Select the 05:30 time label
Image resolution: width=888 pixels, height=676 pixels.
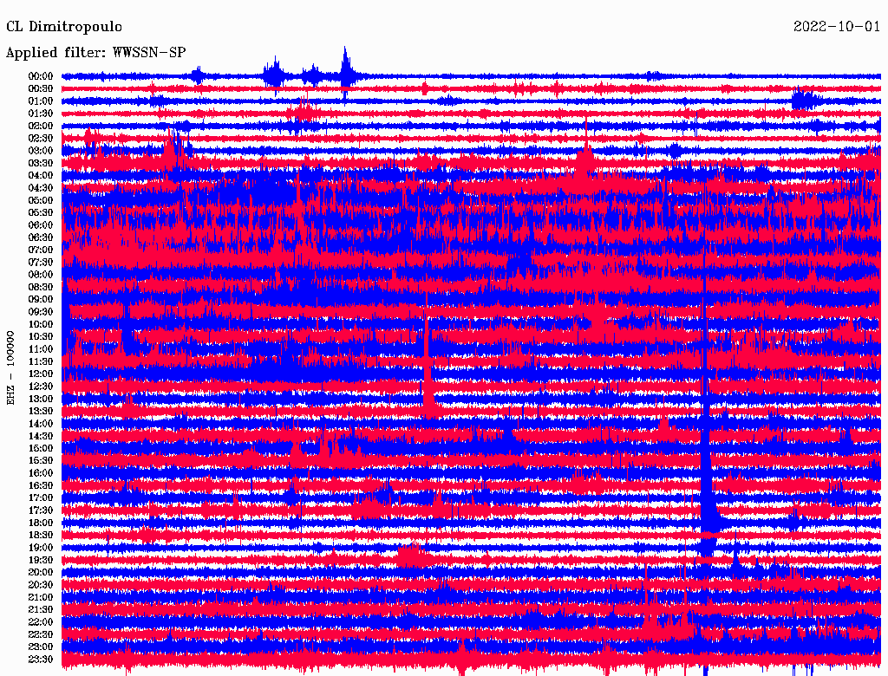[41, 212]
